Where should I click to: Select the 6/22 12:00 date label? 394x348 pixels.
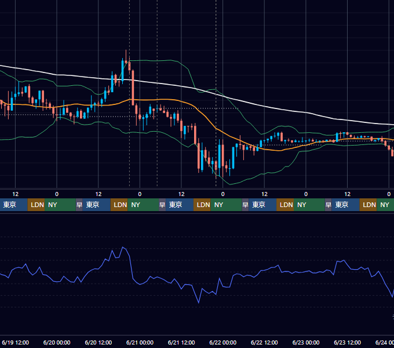point(264,342)
